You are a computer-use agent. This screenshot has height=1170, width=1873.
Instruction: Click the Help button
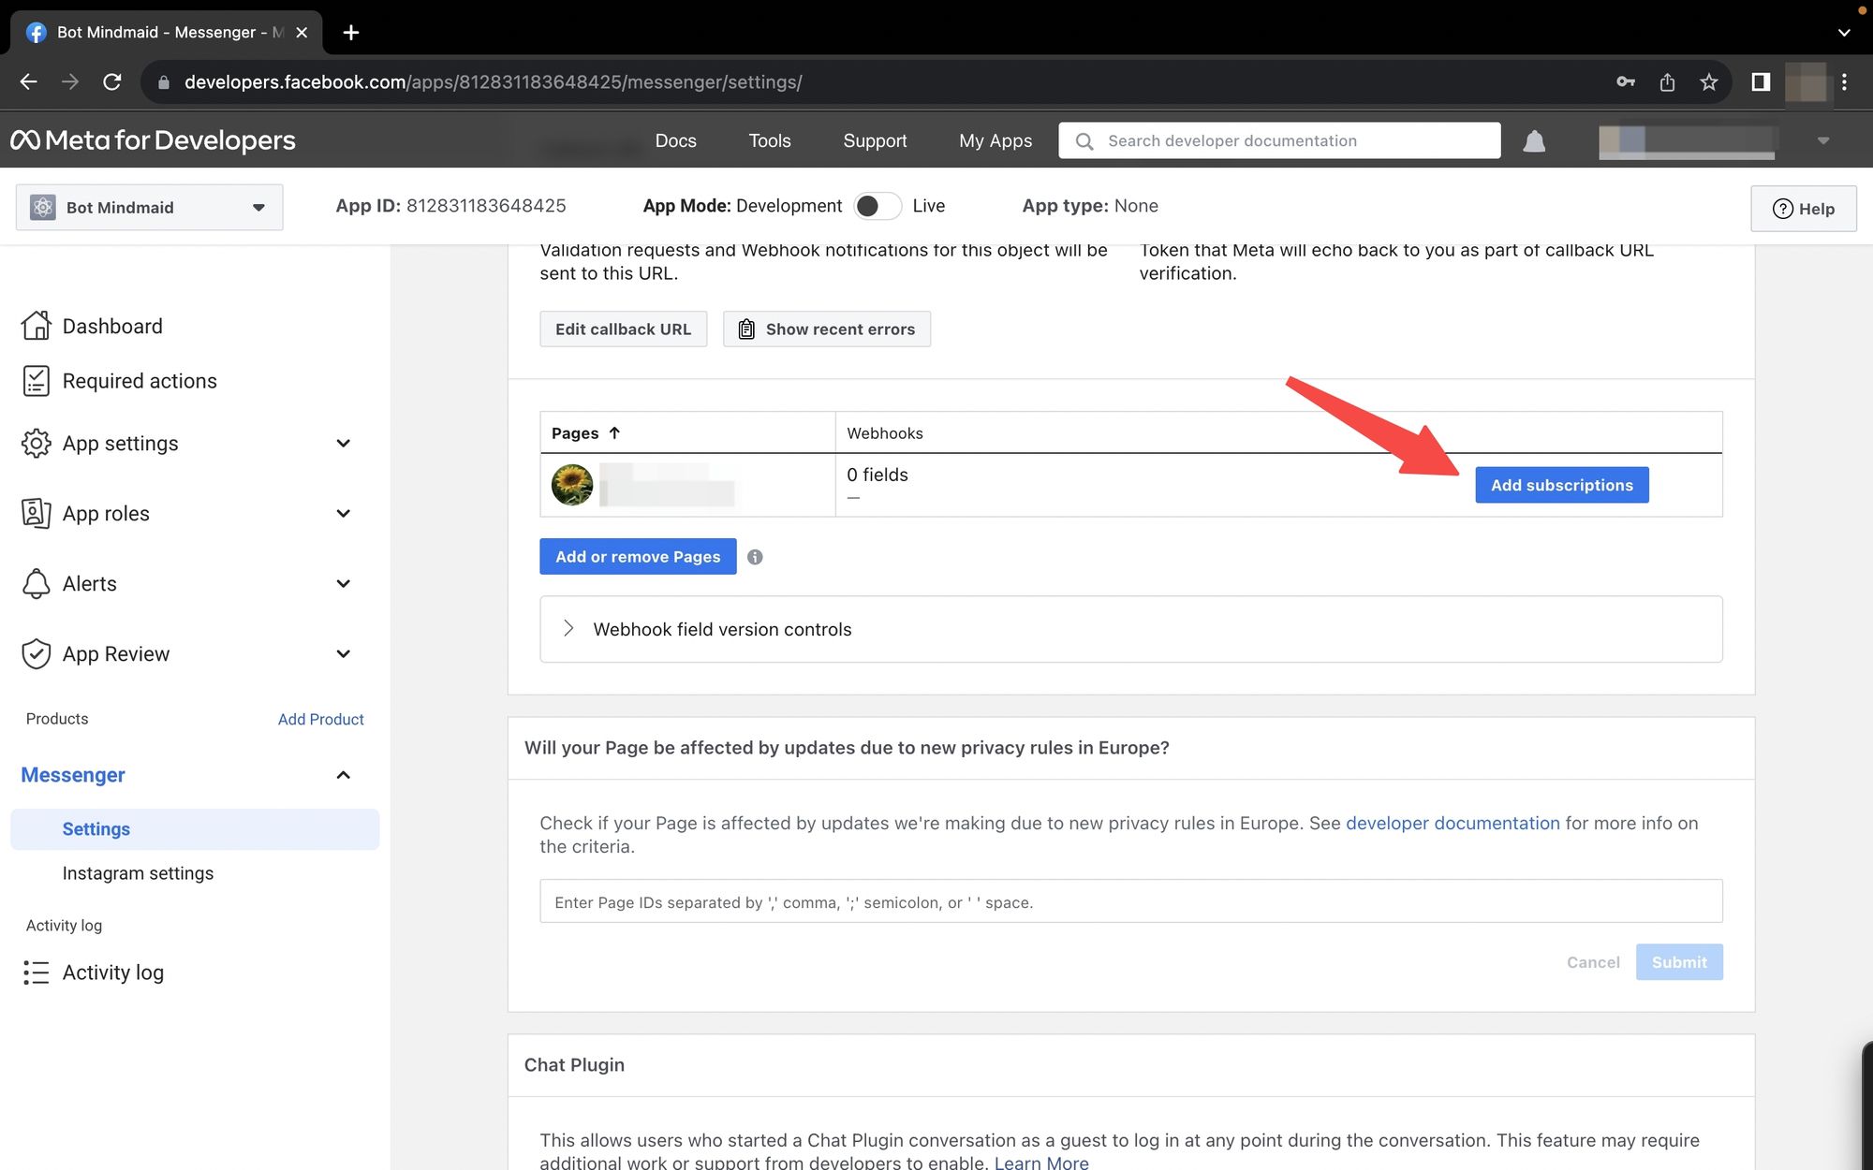pyautogui.click(x=1803, y=209)
